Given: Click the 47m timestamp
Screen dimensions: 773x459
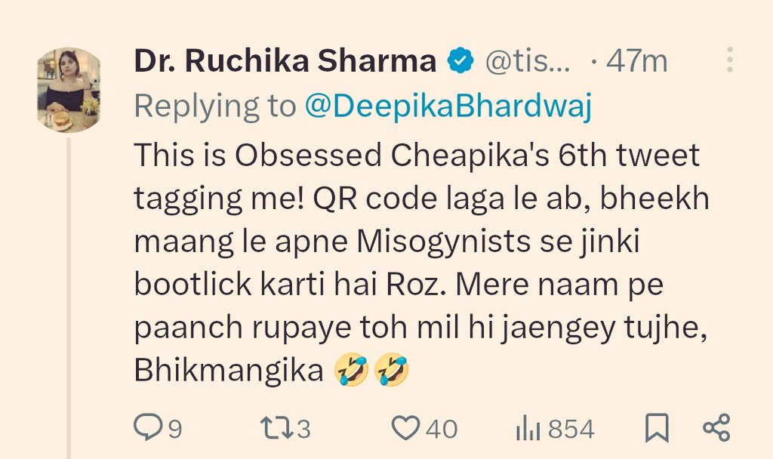Looking at the screenshot, I should point(637,62).
